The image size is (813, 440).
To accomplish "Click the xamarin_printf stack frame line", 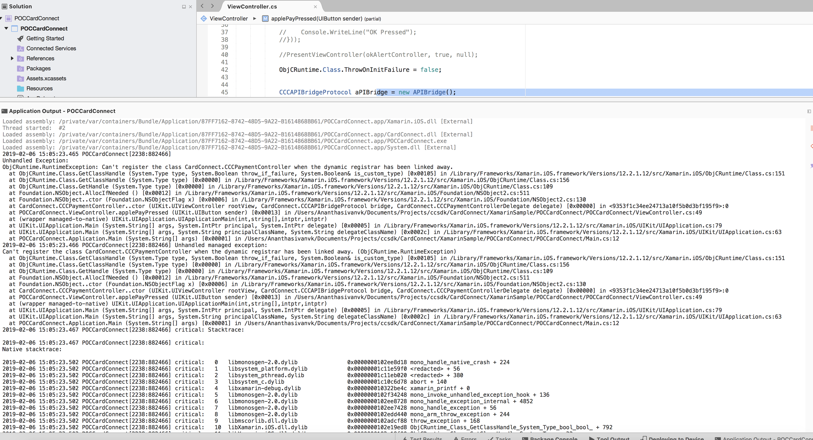I will point(236,388).
